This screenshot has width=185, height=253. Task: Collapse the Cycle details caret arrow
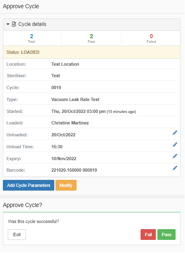(8, 24)
